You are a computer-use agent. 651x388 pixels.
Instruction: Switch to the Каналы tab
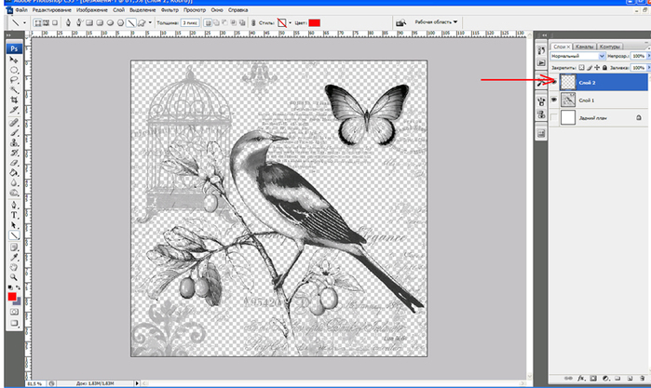(584, 47)
